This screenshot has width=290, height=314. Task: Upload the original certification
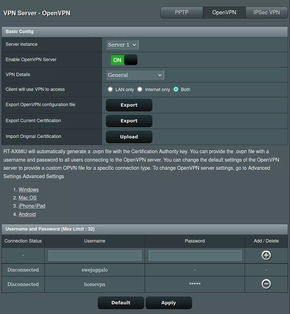[x=129, y=137]
